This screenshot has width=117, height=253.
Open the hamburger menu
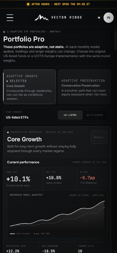point(10,18)
